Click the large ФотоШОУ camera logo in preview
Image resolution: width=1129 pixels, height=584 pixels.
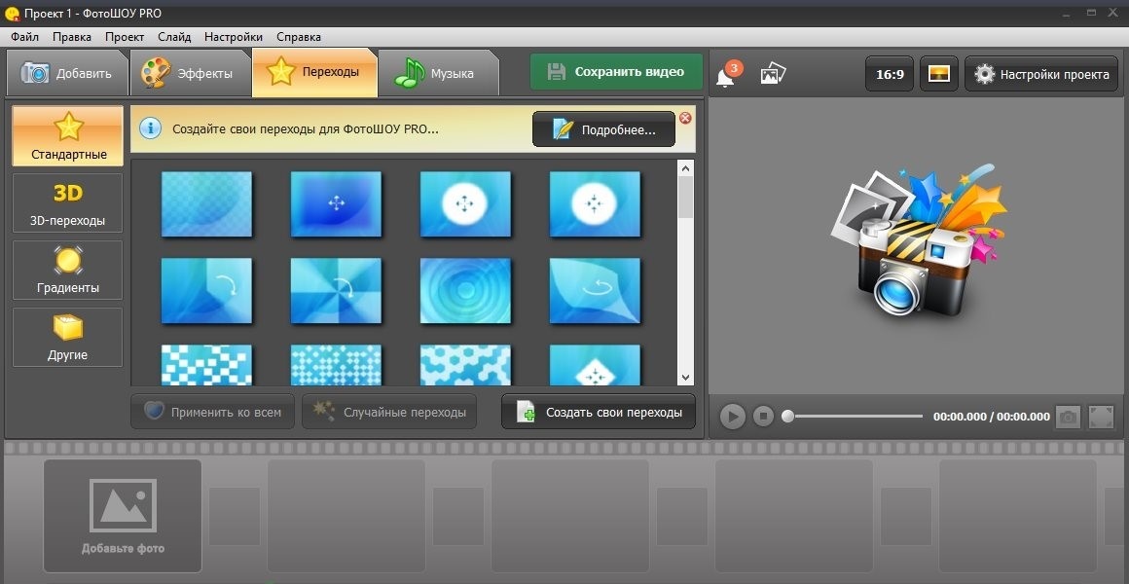click(x=920, y=241)
